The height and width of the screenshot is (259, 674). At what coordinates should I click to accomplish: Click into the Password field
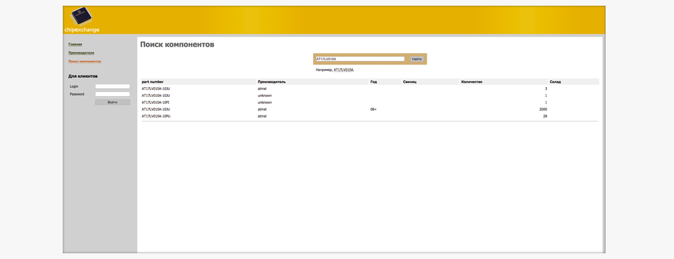(113, 94)
